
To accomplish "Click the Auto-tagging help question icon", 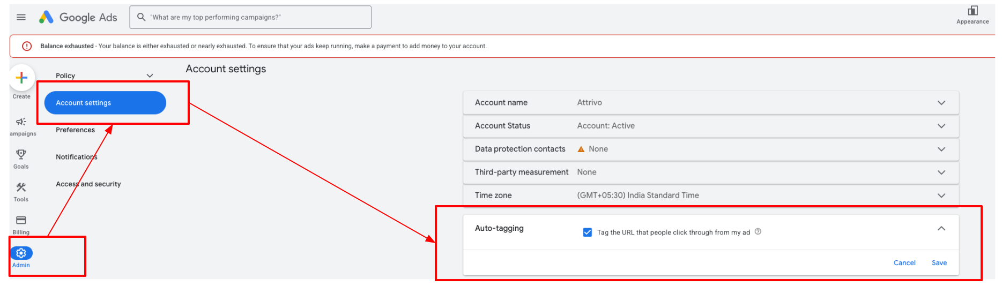I will pos(758,232).
